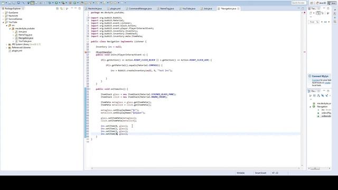
Task: Select onItemsInv method in Outline
Action: point(326,116)
